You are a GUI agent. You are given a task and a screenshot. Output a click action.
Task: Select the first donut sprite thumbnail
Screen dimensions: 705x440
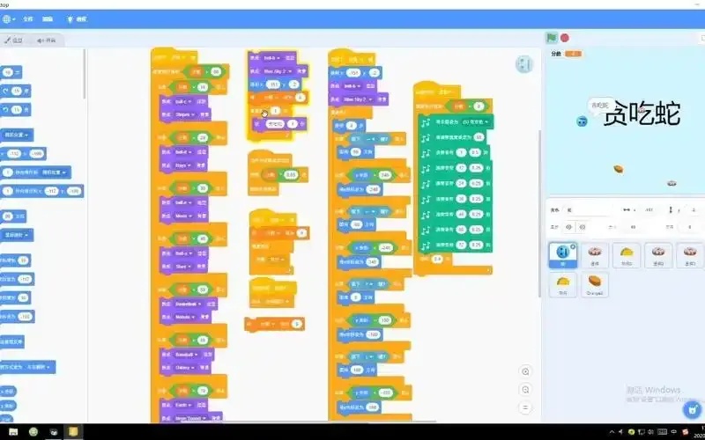[x=595, y=255]
